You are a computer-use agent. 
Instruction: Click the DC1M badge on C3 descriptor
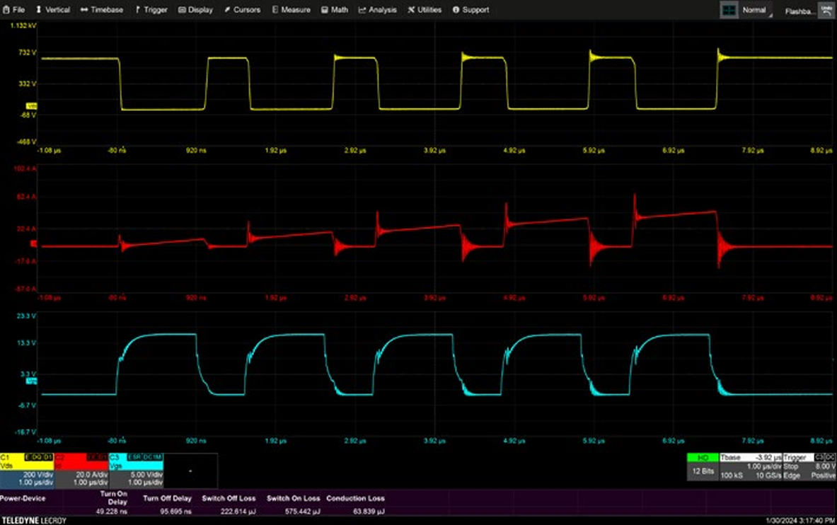152,457
